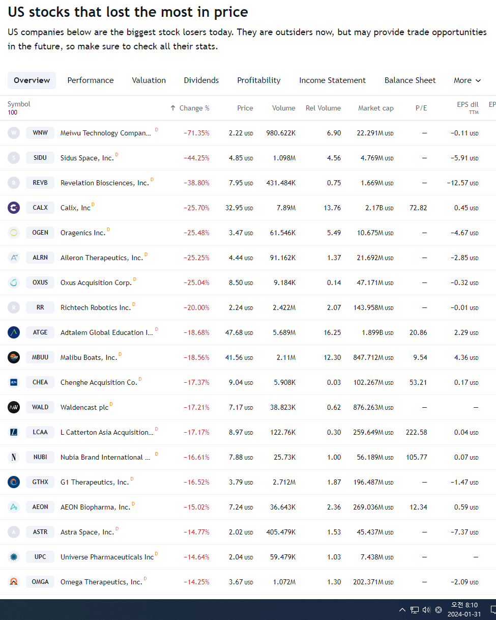
Task: Click the network icon in system tray
Action: (x=415, y=610)
